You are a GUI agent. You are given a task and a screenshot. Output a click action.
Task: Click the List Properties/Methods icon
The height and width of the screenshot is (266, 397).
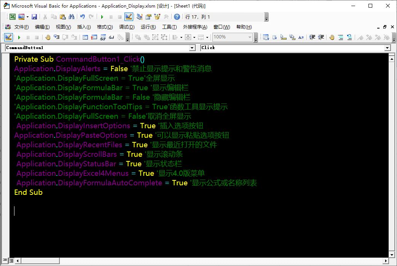[266, 37]
